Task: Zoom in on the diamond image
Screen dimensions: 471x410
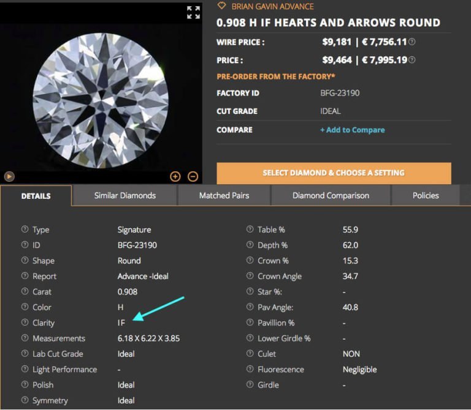Action: click(175, 176)
